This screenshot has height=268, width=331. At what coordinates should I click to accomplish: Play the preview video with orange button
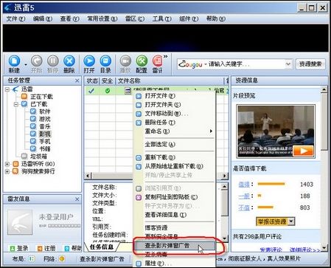[304, 151]
